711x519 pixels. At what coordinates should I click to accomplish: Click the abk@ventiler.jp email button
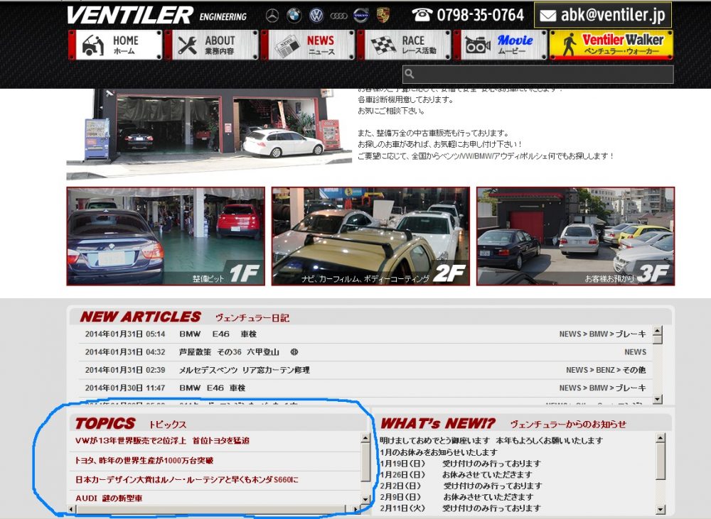click(603, 15)
